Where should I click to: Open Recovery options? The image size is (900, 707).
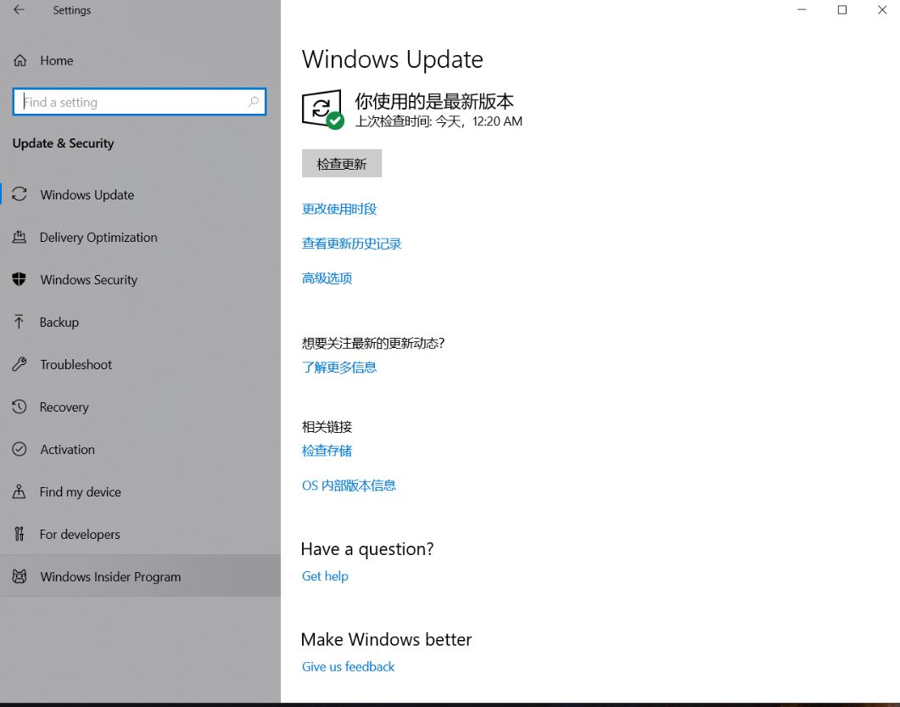(141, 407)
